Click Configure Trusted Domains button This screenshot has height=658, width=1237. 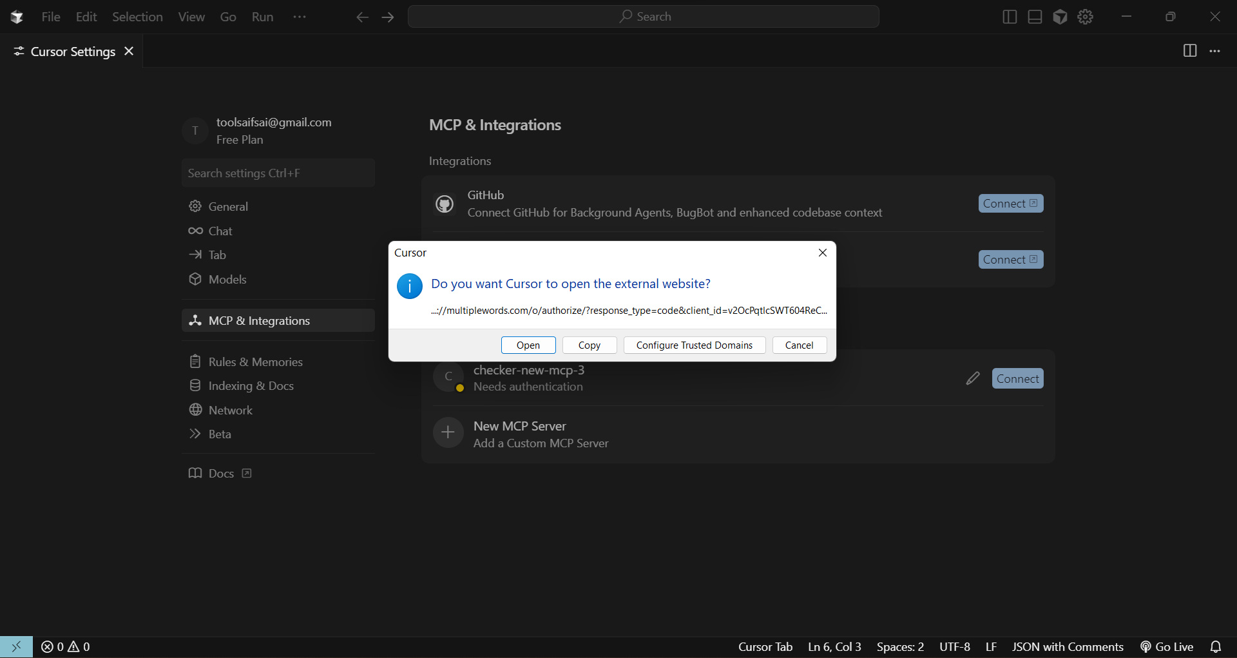(x=695, y=345)
